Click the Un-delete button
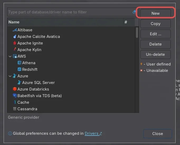180x145 pixels. point(155,54)
